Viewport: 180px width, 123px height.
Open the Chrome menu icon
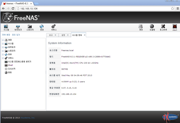pyautogui.click(x=177, y=9)
